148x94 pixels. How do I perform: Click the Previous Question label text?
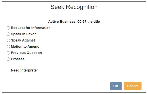pos(26,53)
